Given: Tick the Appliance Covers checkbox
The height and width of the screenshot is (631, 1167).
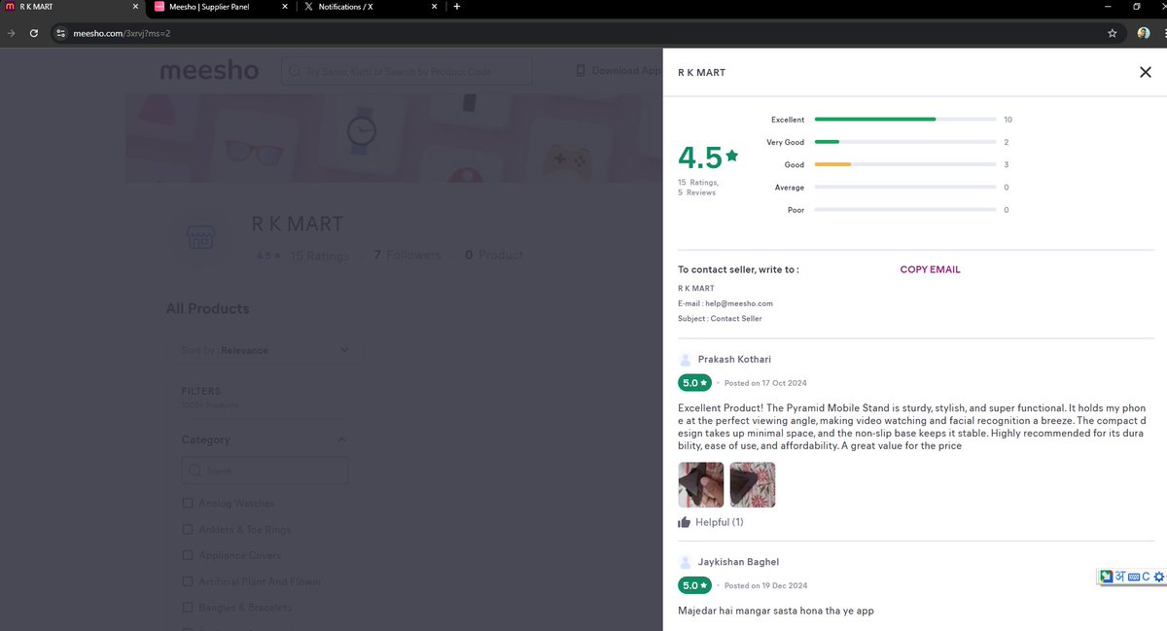Looking at the screenshot, I should [188, 555].
